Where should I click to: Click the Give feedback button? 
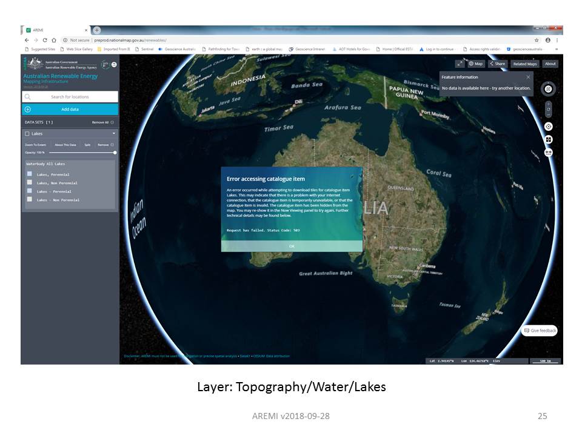point(540,331)
